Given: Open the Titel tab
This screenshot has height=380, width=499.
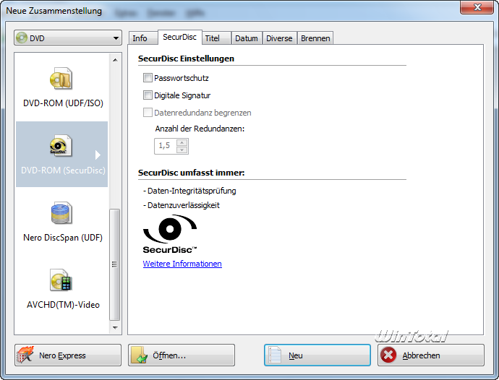Looking at the screenshot, I should point(216,38).
